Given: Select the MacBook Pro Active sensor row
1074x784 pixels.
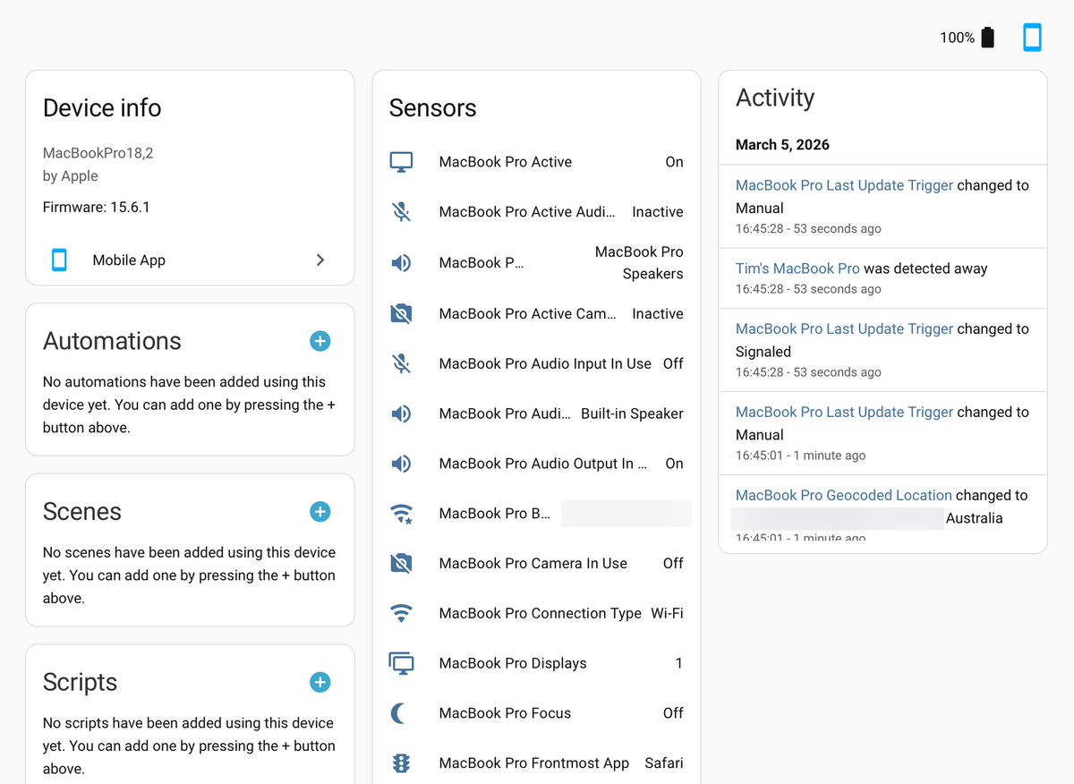Looking at the screenshot, I should click(x=506, y=162).
